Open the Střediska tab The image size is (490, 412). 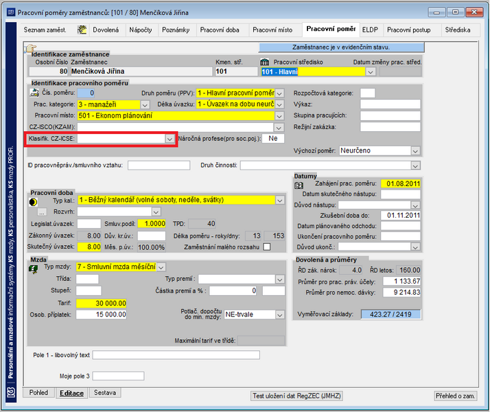458,30
